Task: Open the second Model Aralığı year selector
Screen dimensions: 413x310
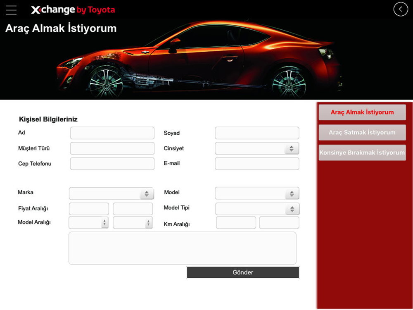Action: click(x=133, y=223)
